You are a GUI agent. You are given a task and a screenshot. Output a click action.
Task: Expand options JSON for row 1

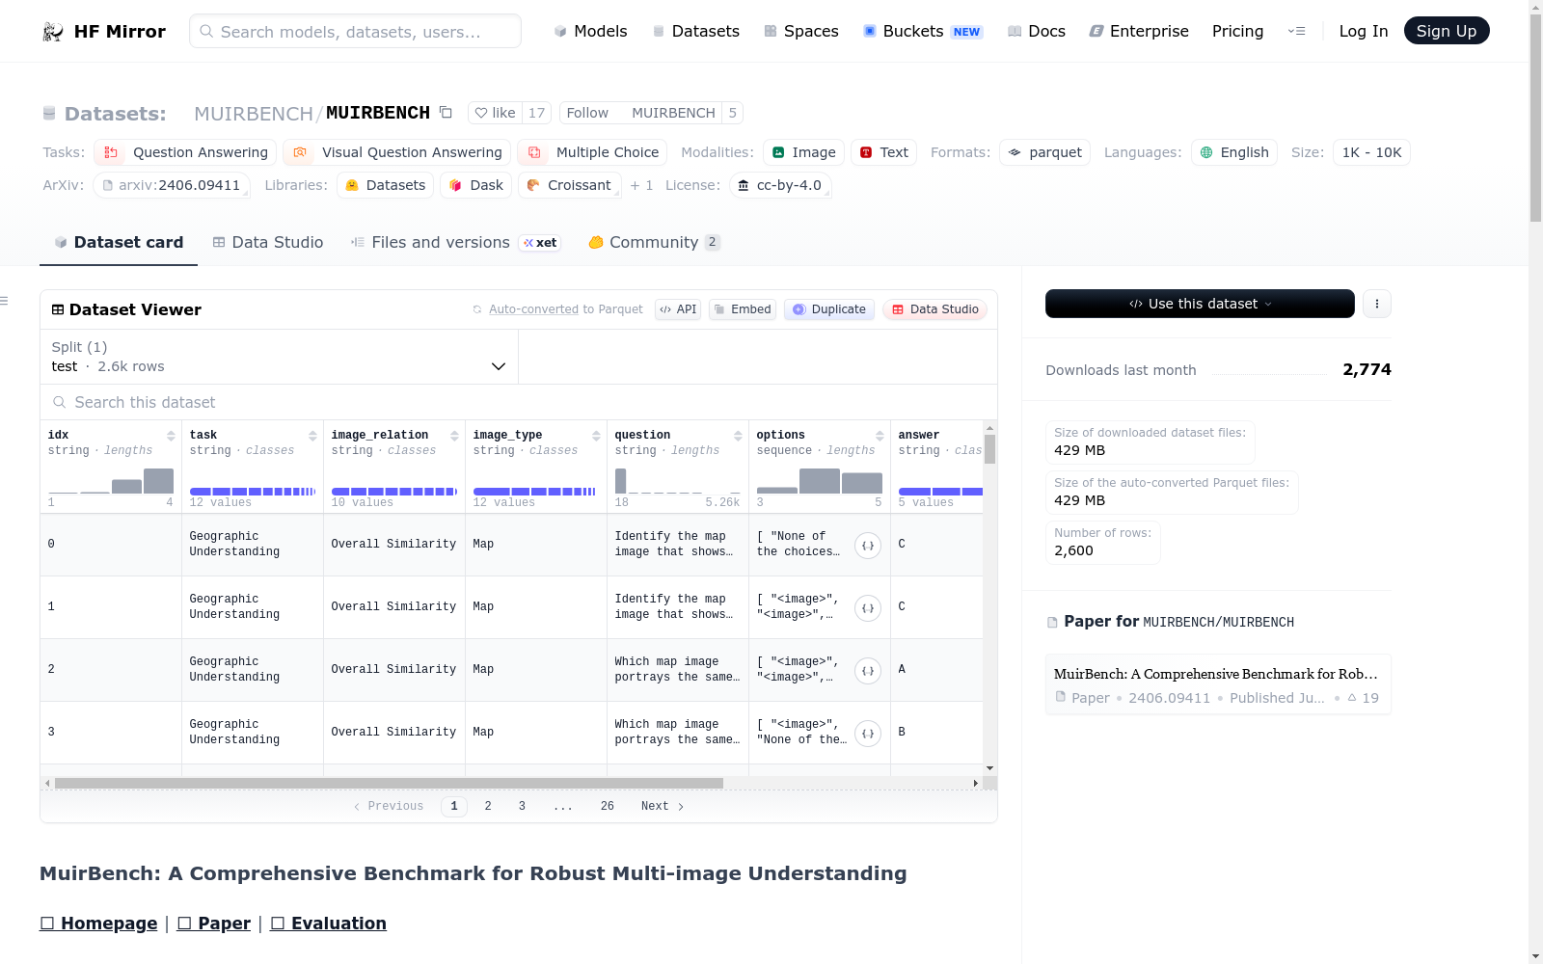pos(868,608)
